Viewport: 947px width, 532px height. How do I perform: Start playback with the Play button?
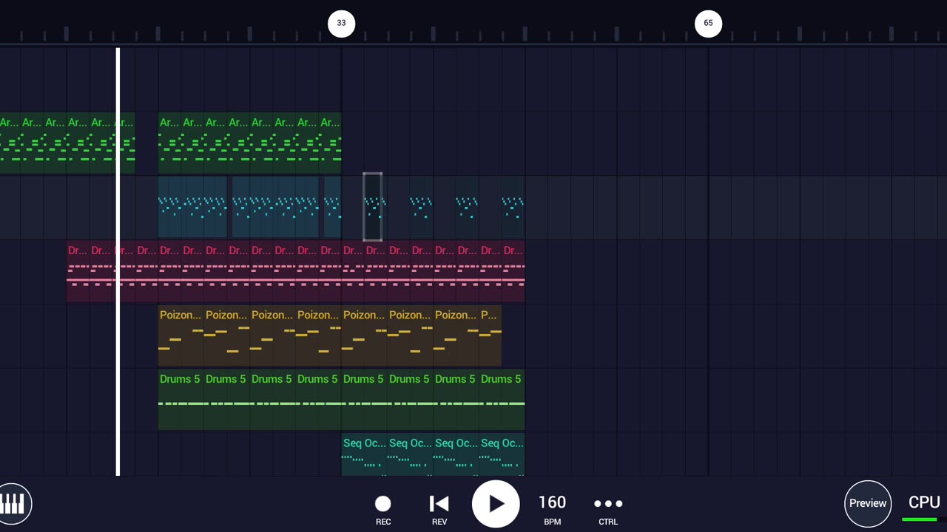(x=496, y=504)
